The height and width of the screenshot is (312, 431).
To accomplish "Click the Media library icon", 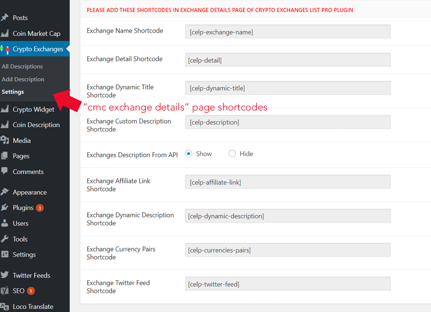I will (x=5, y=141).
